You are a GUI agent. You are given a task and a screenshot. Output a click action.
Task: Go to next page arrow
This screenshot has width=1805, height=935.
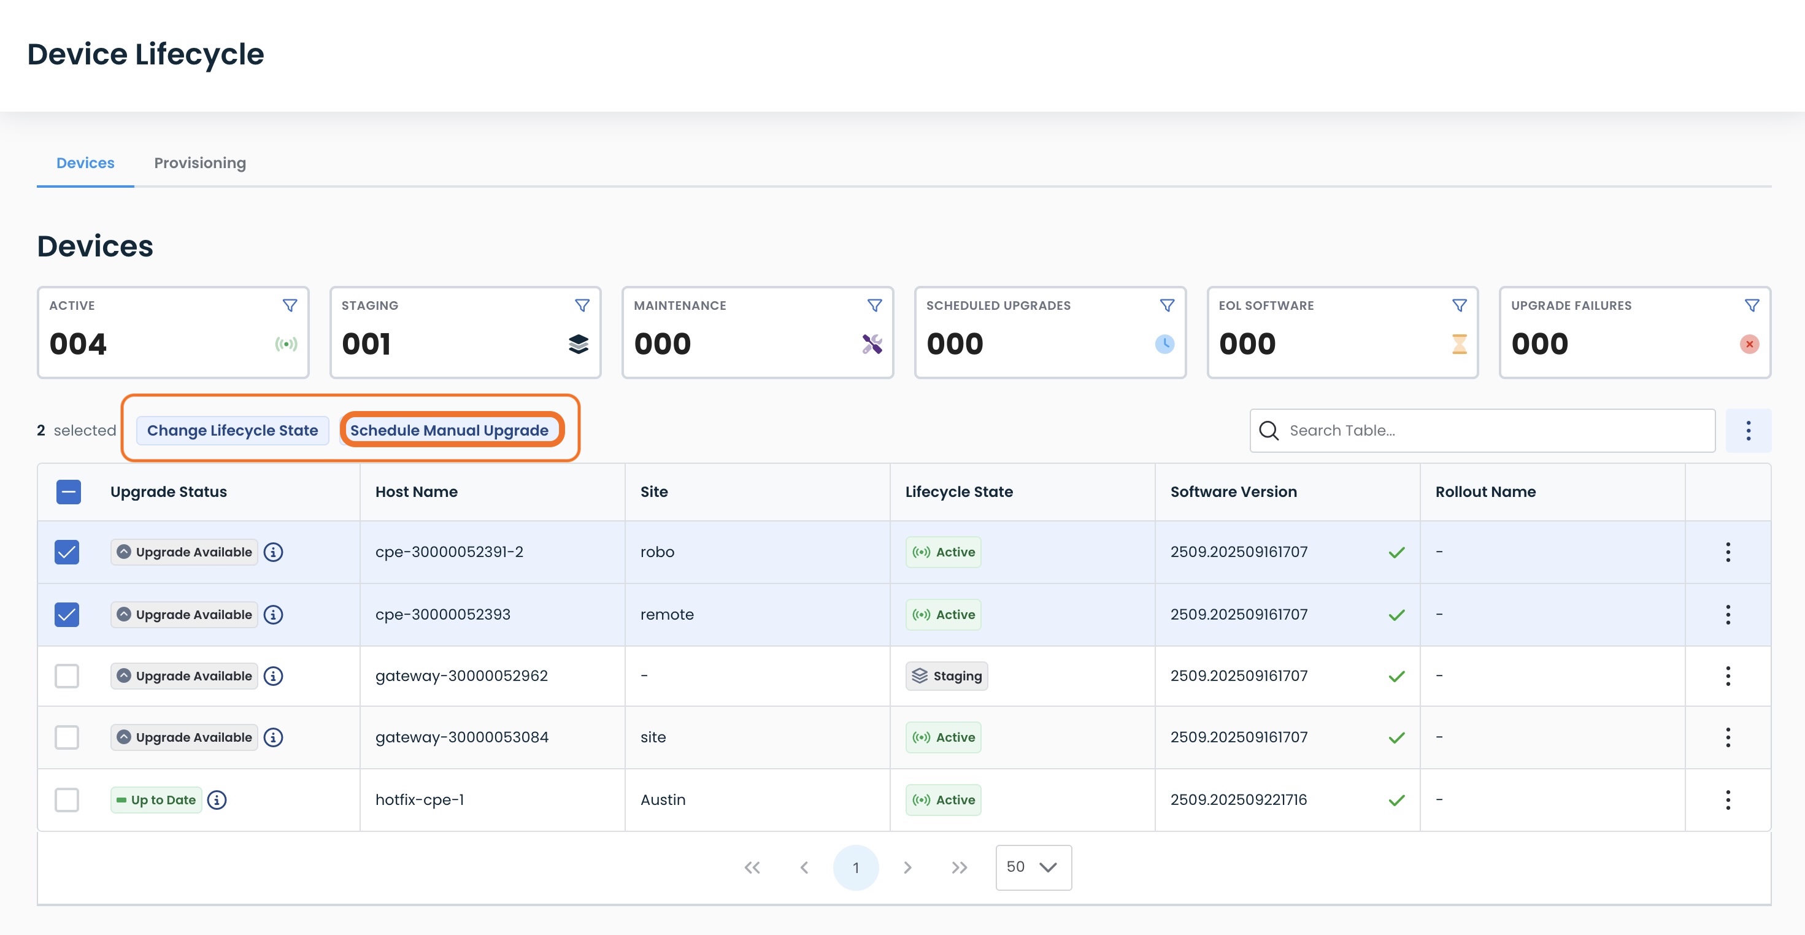pos(907,868)
